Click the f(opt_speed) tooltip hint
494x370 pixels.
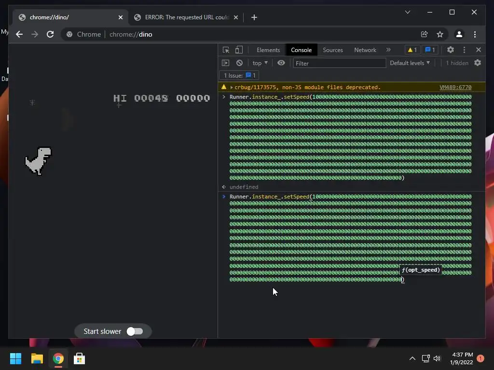(421, 270)
